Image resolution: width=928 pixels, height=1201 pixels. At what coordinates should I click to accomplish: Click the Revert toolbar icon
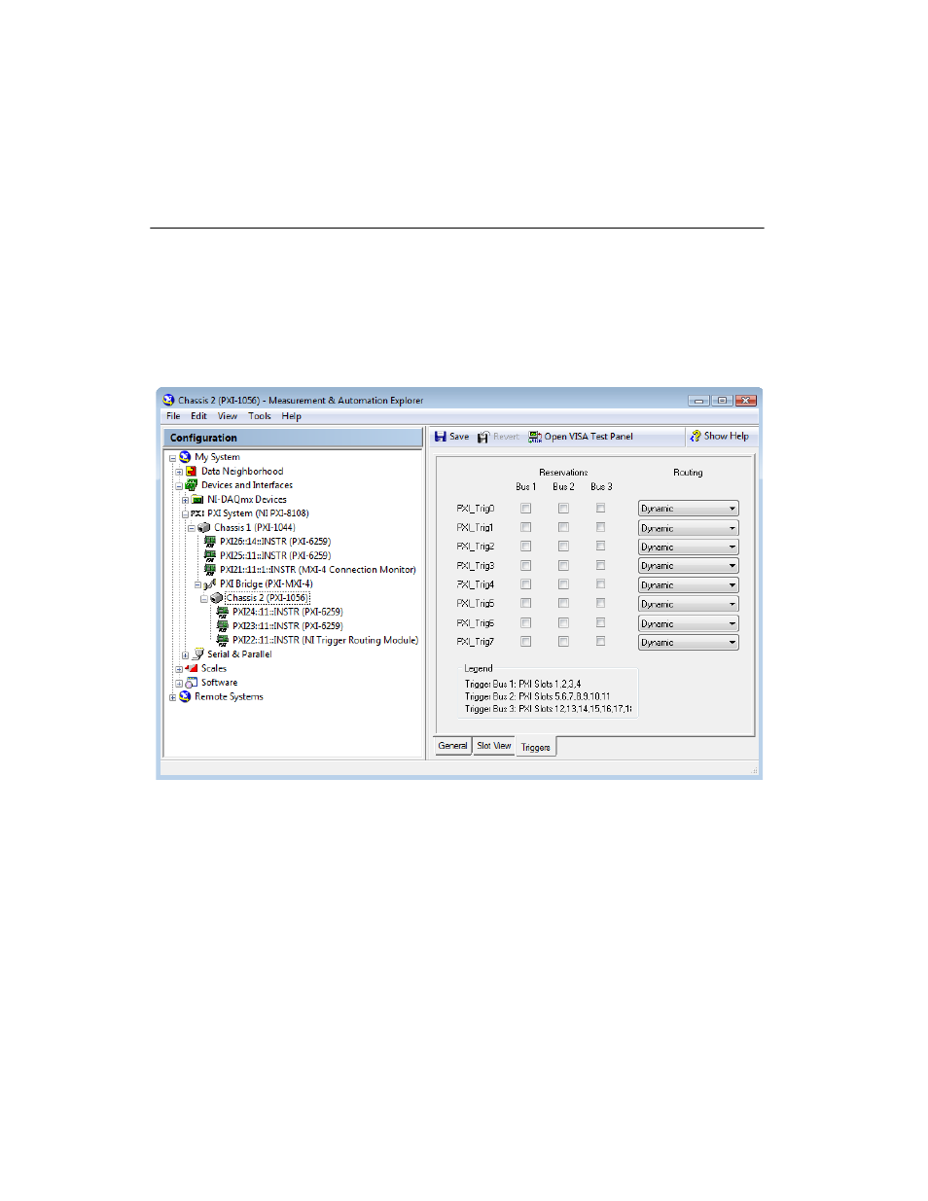[x=482, y=437]
